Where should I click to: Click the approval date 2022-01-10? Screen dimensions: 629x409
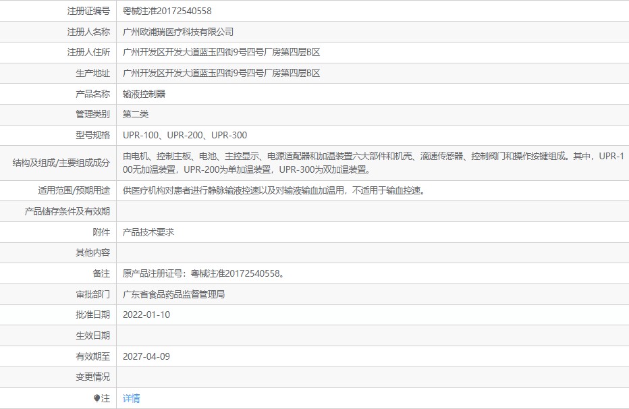(x=146, y=315)
